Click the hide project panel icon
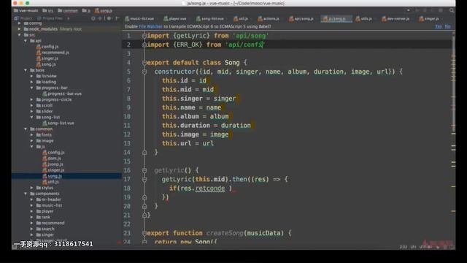Screen dimensions: 467x263 coord(117,18)
